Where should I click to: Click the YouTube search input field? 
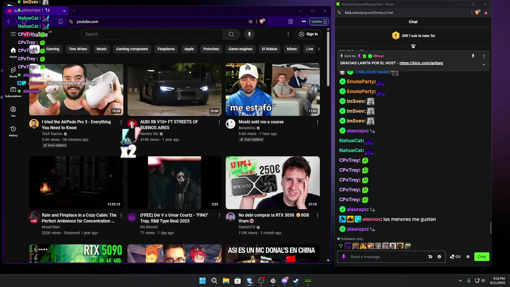coord(152,34)
